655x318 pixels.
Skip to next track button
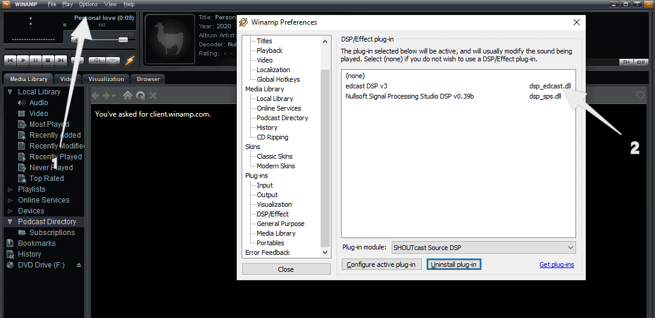point(61,61)
